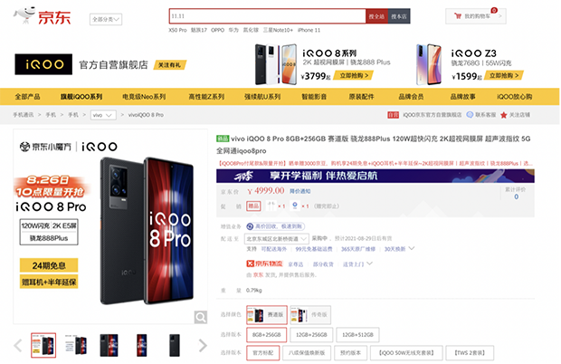Show previous thumbnails with left arrow
Screen dimensions: 561x364
click(x=18, y=345)
